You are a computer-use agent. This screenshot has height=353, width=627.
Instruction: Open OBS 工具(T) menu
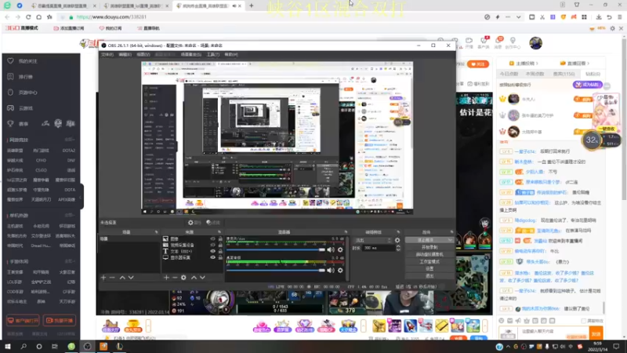pyautogui.click(x=213, y=54)
